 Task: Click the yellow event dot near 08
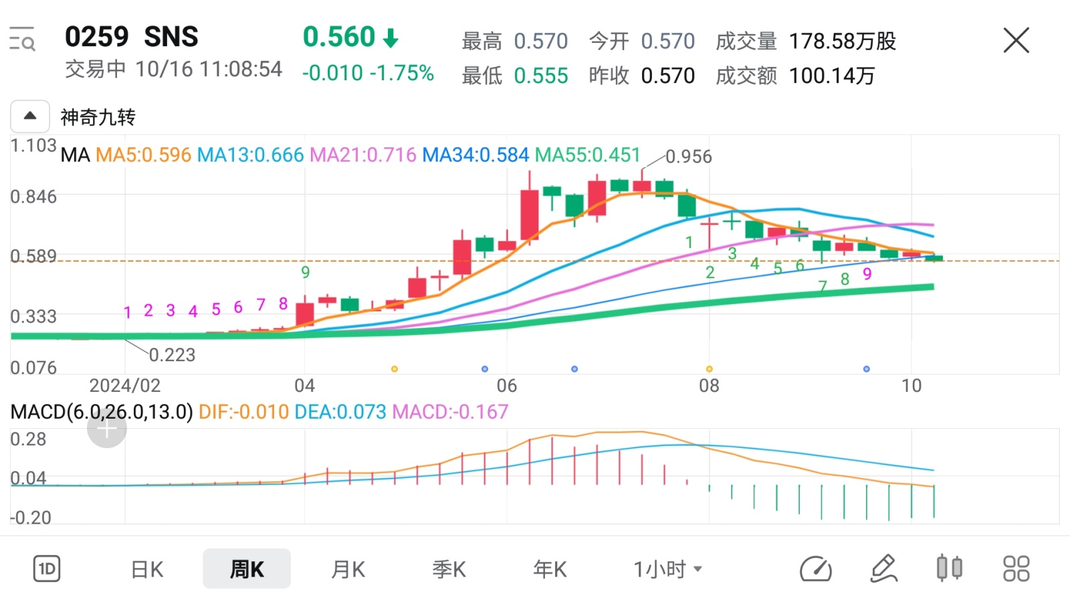709,369
